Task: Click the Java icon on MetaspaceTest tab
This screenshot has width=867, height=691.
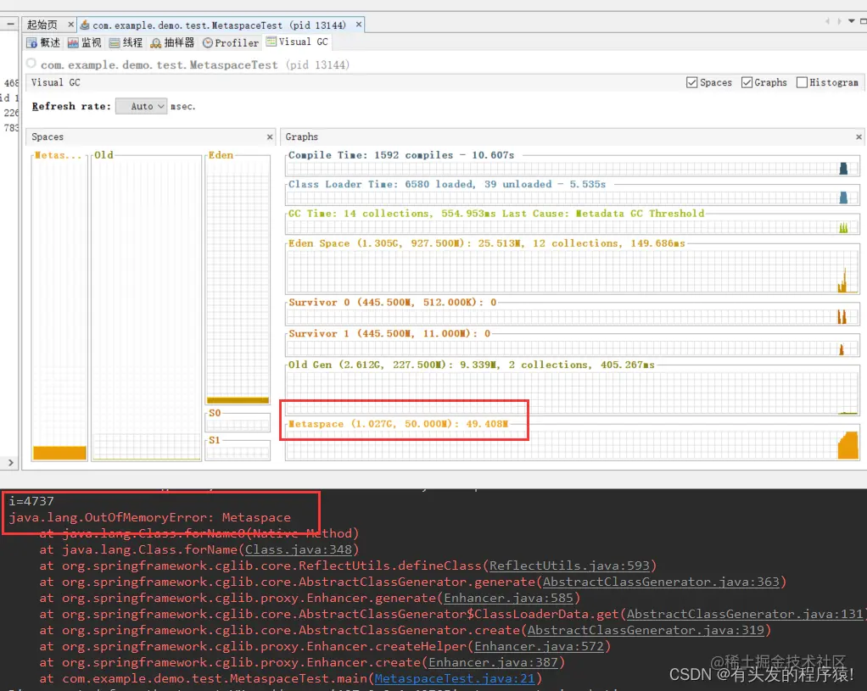Action: coord(85,25)
